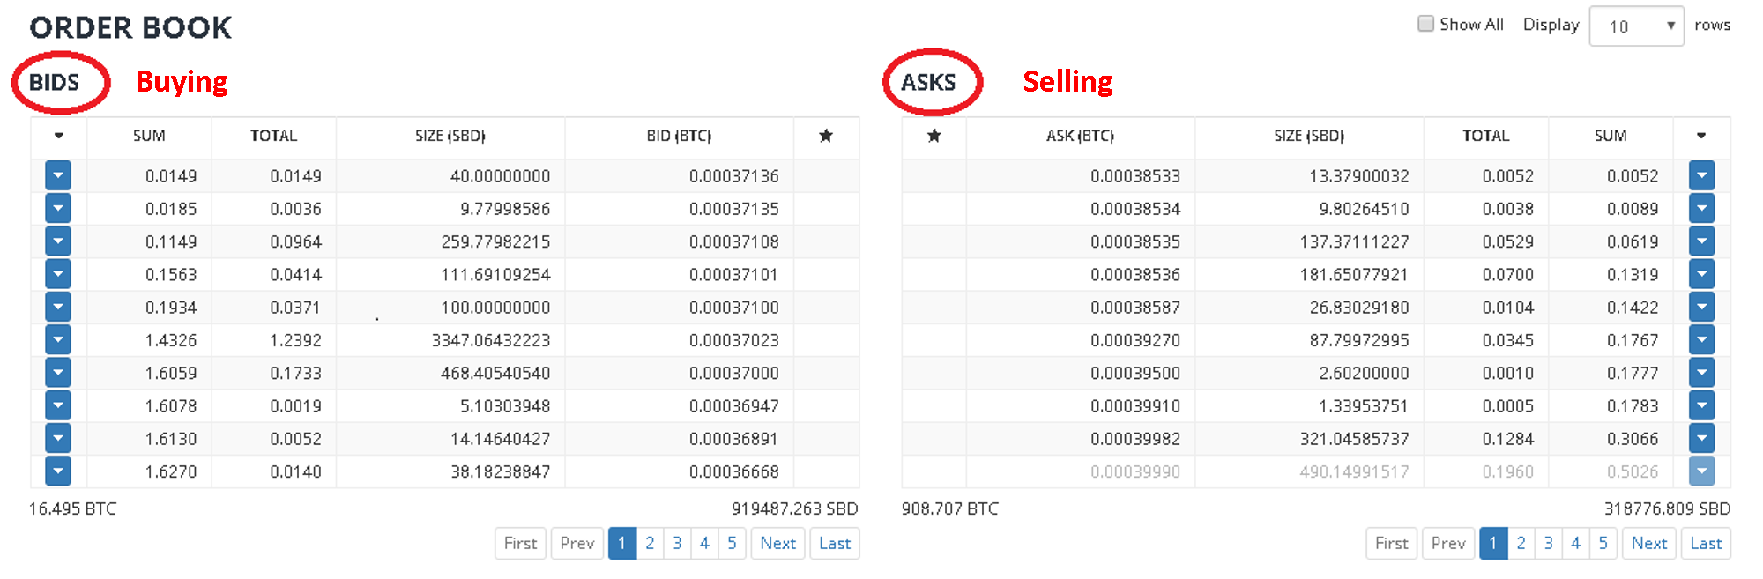Viewport: 1763px width, 579px height.
Task: Sort asks by the ASK (BTC) column
Action: tap(1080, 136)
